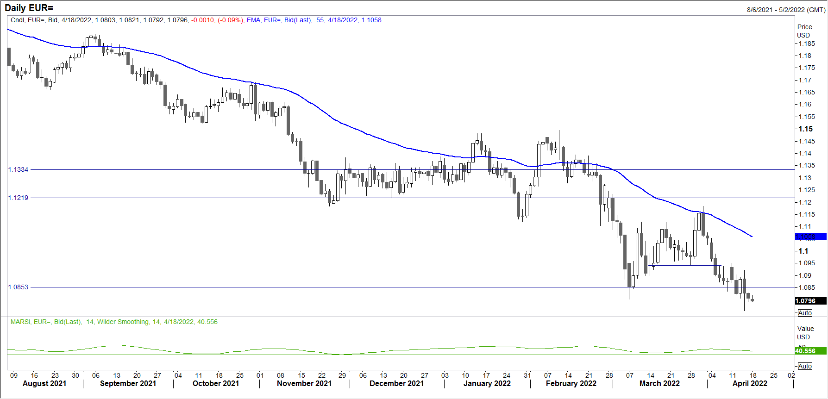The height and width of the screenshot is (399, 828).
Task: Click the green 40.556 RSI value tag
Action: point(811,351)
